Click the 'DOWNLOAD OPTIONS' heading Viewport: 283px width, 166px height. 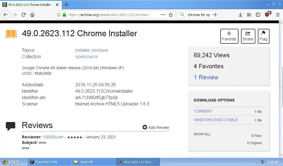214,100
